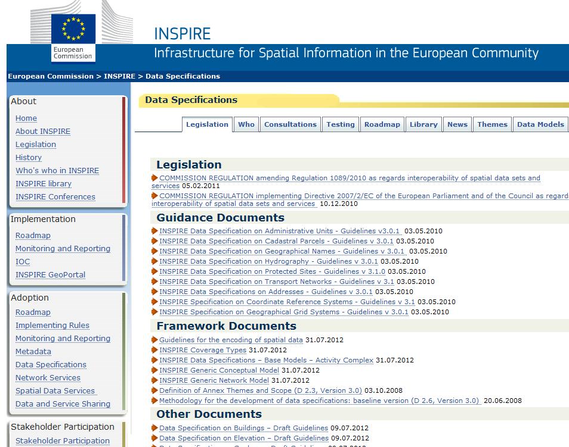Open Monitoring and Reporting under Adoption
Screen dimensions: 569x447
tap(63, 339)
